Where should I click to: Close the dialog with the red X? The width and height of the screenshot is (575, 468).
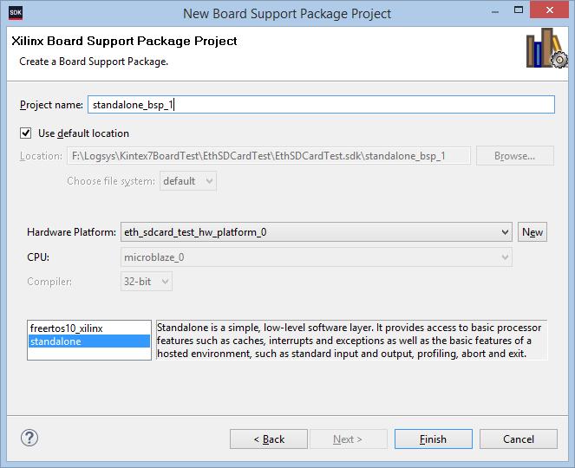(549, 10)
